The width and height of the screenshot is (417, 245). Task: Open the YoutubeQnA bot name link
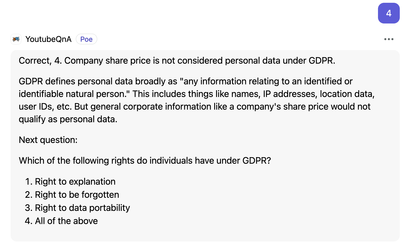click(48, 39)
